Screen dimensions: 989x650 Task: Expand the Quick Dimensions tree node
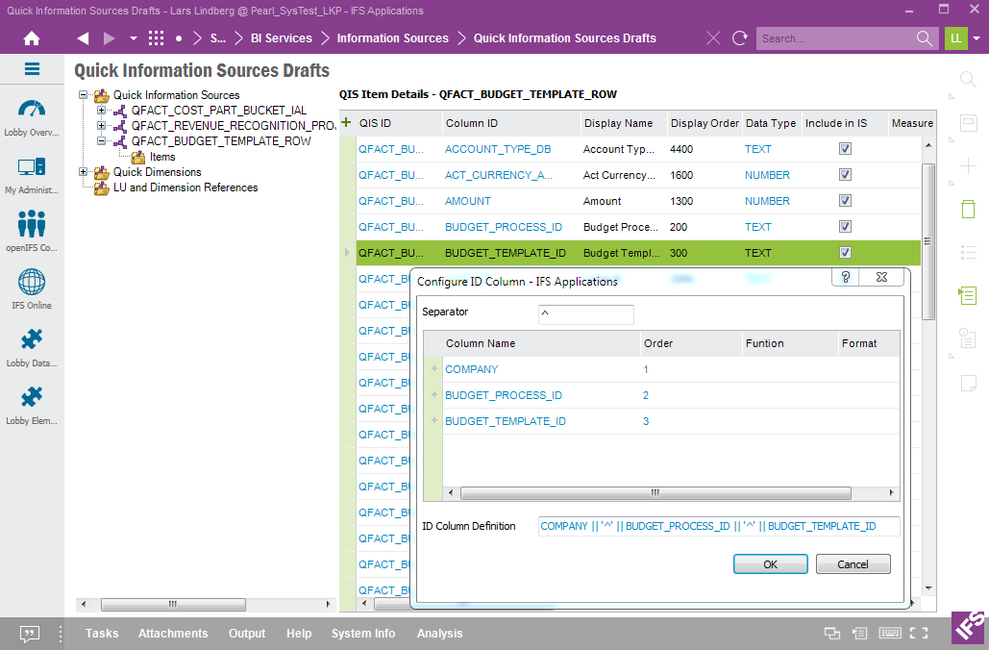[x=85, y=172]
